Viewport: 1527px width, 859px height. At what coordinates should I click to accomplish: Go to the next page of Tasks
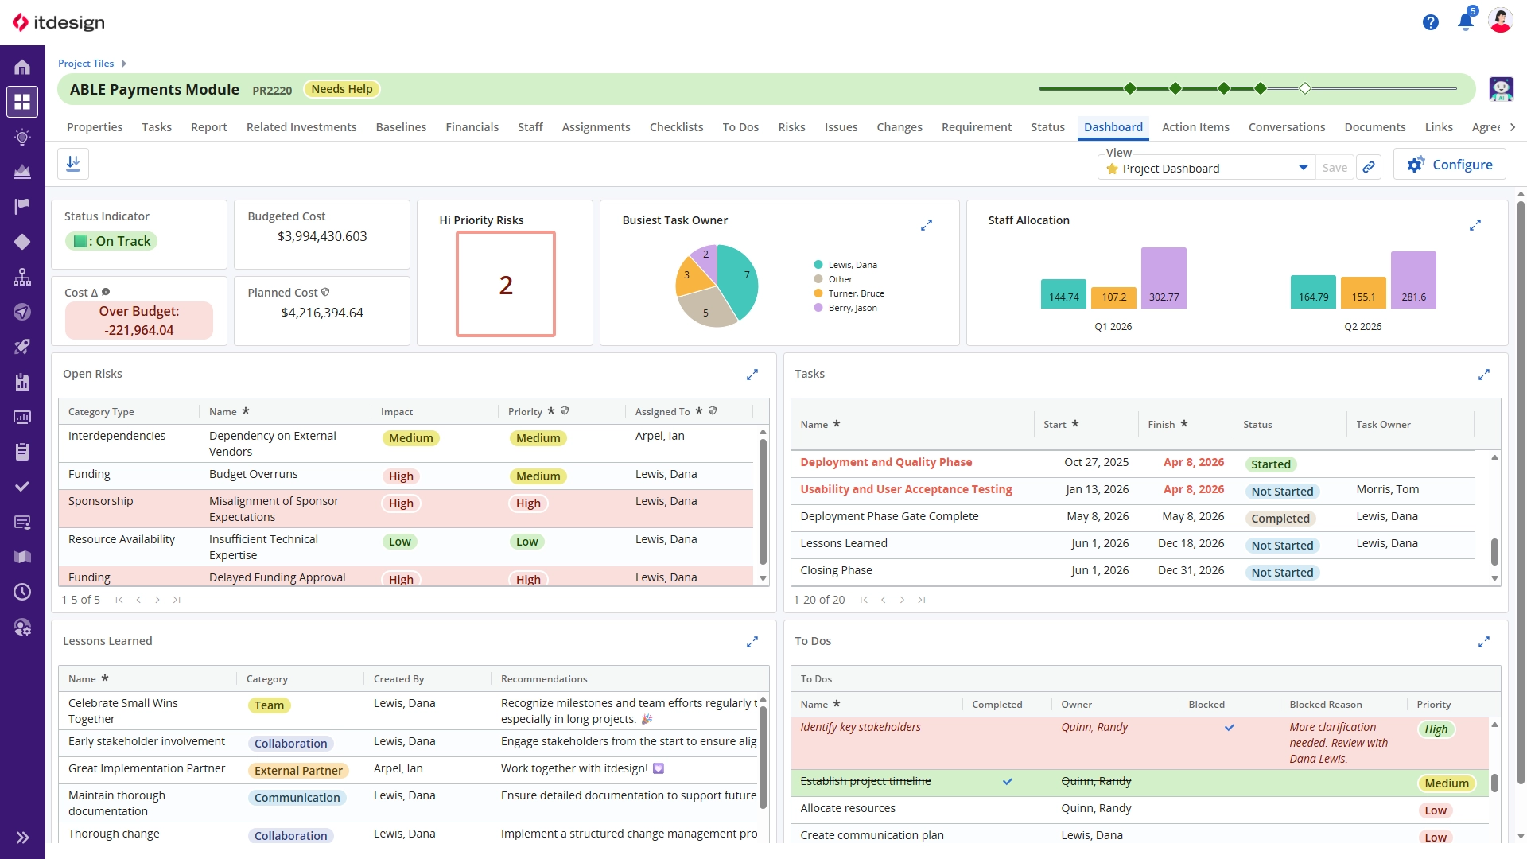coord(902,600)
